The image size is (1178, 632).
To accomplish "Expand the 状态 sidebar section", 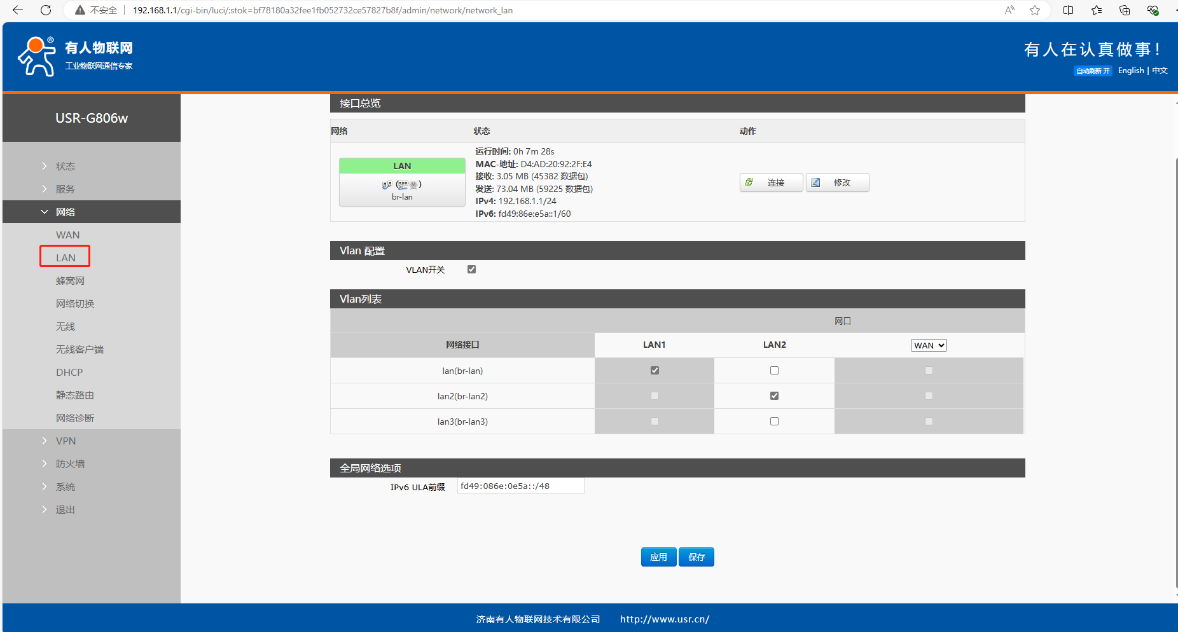I will [65, 166].
